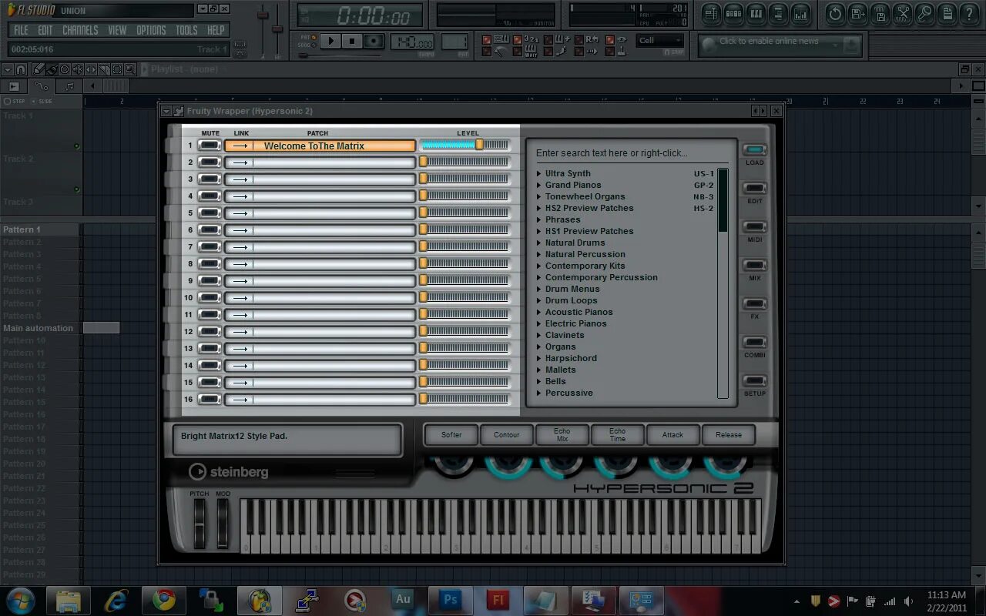Save the project with the disk icon
Screen dimensions: 986x616
857,14
